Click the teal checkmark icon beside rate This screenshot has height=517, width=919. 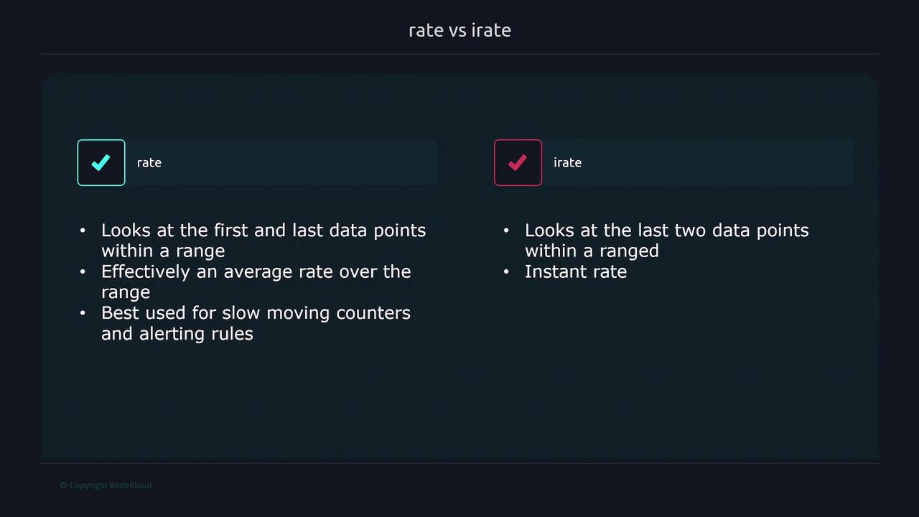(x=101, y=163)
